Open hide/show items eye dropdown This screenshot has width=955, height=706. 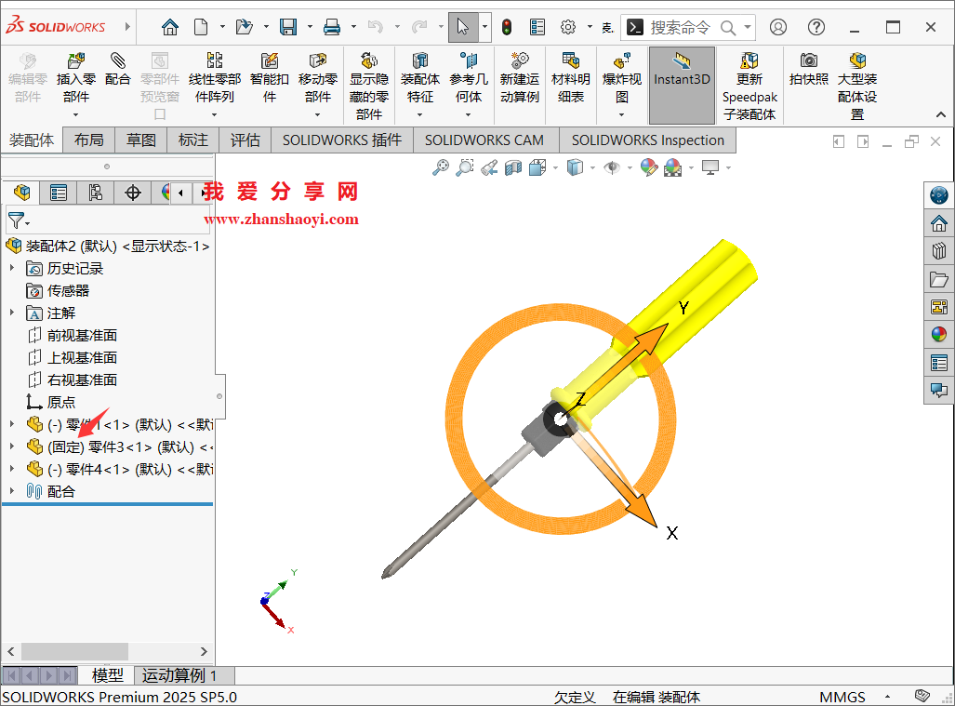pyautogui.click(x=630, y=167)
